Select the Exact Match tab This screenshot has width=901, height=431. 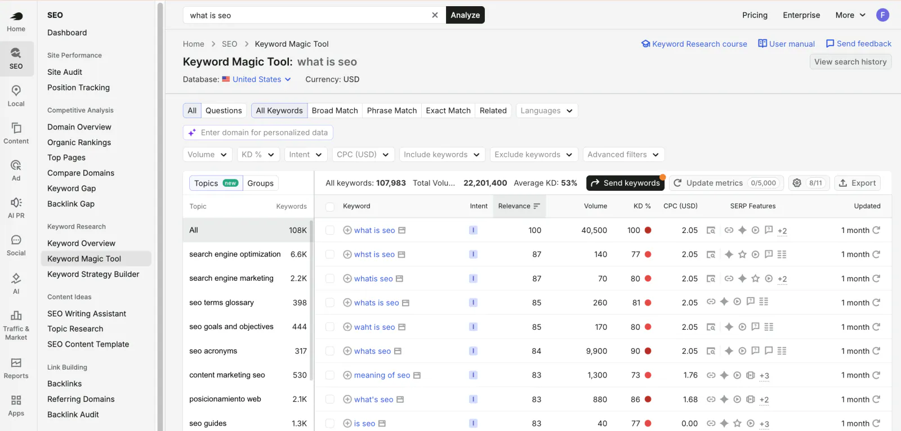click(x=448, y=110)
